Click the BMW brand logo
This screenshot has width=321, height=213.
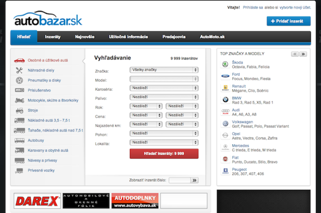coord(225,100)
